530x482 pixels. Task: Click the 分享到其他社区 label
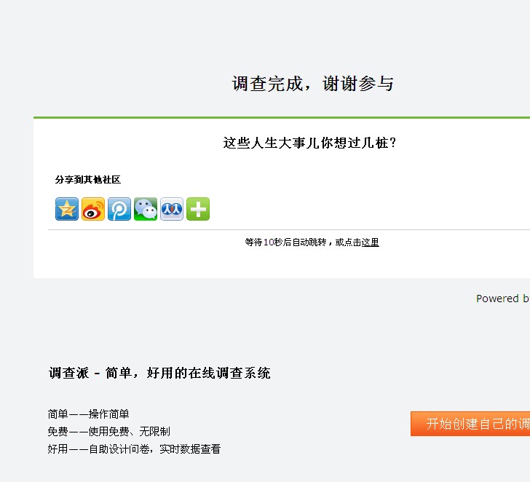pyautogui.click(x=88, y=180)
